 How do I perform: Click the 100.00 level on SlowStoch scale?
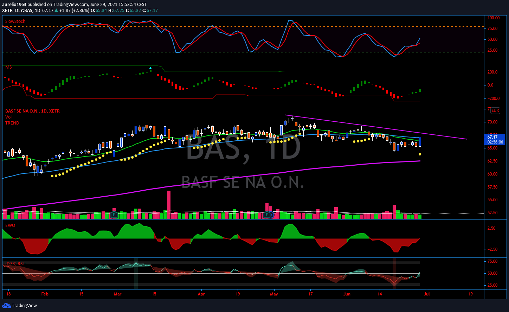[494, 18]
